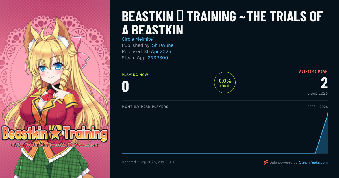
Task: Open the SteamPeaks.com link
Action: 313,162
